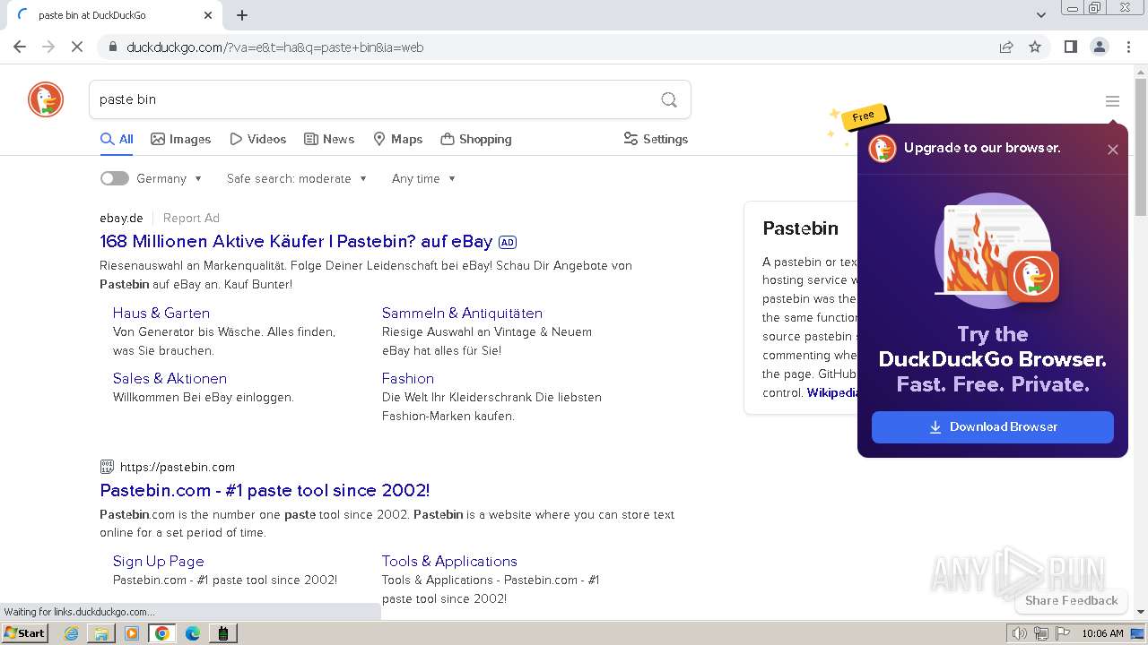Screen dimensions: 1148x645
Task: Switch to the Videos tab
Action: click(x=257, y=139)
